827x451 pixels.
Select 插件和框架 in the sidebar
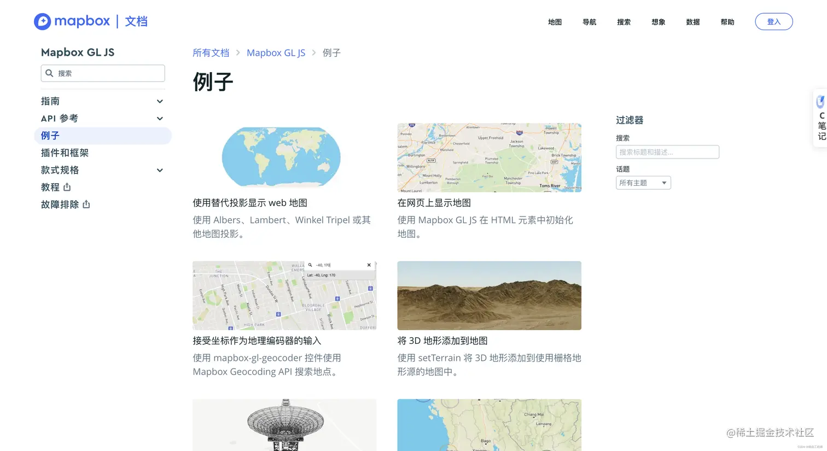pos(65,153)
